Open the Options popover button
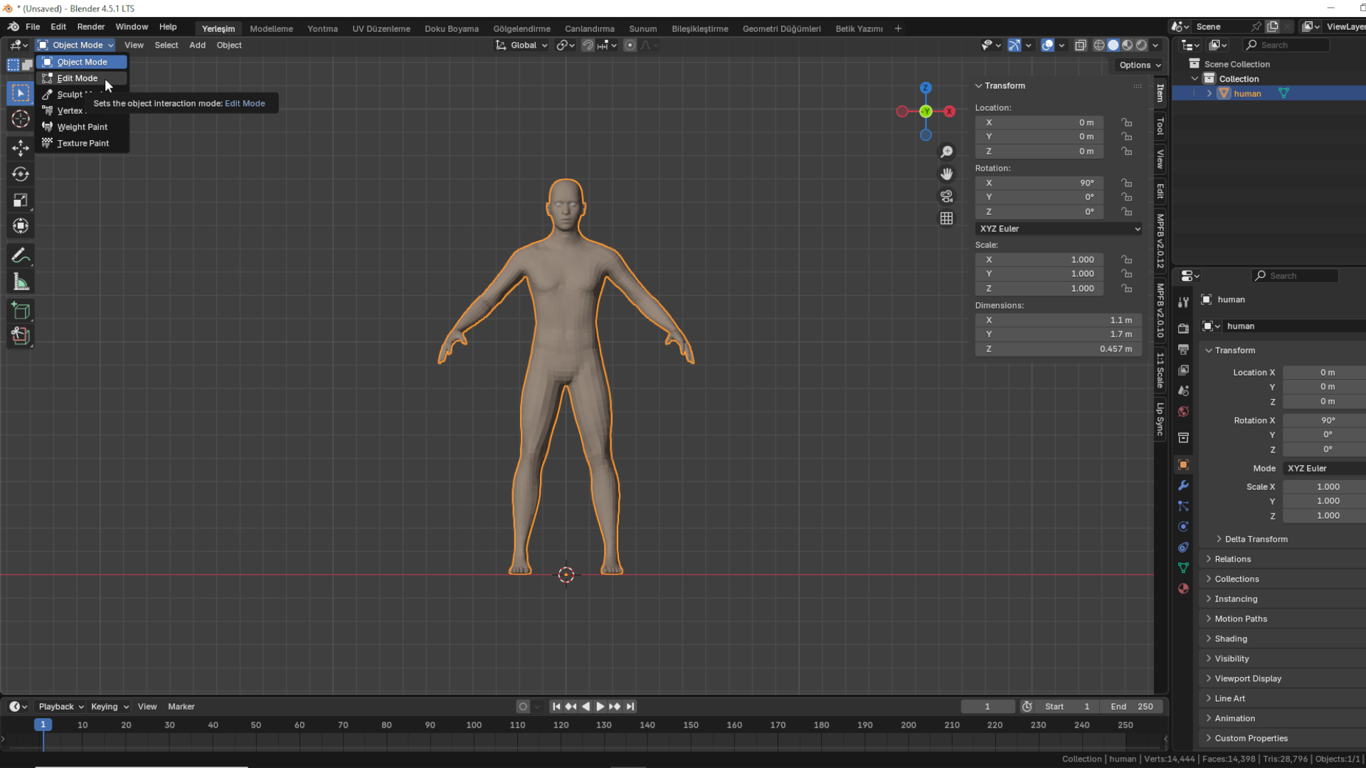This screenshot has height=768, width=1366. click(1139, 65)
